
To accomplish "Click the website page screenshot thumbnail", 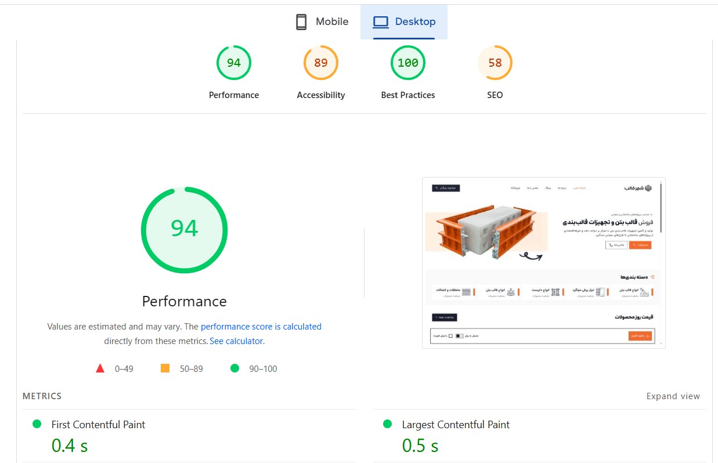I will [543, 262].
